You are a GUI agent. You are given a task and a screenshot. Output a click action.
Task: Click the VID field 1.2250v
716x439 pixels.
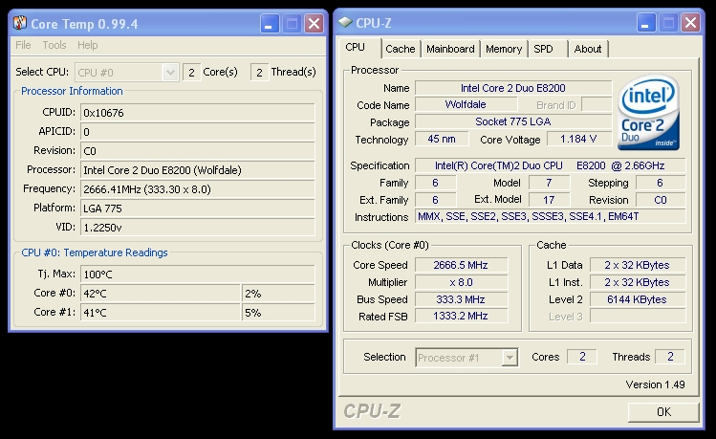tap(198, 228)
